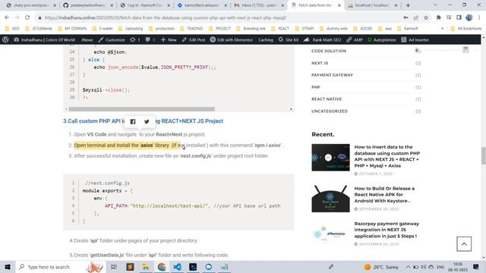
Task: Go back with browser back arrow
Action: 7,17
